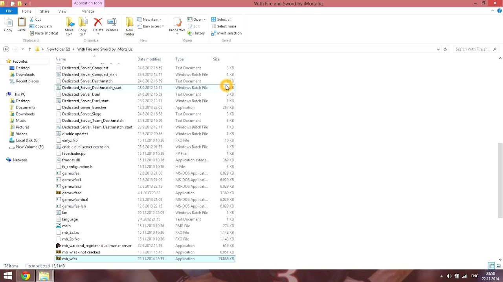Screen dimensions: 503x282
Task: Open Recent places in Favorites
Action: 27,81
